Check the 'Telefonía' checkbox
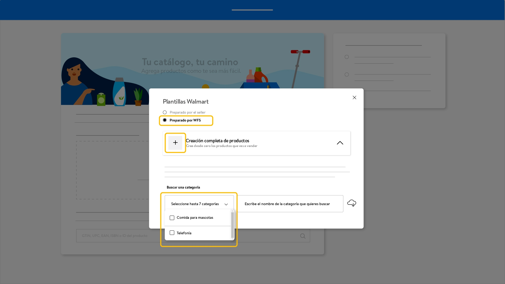 (172, 233)
